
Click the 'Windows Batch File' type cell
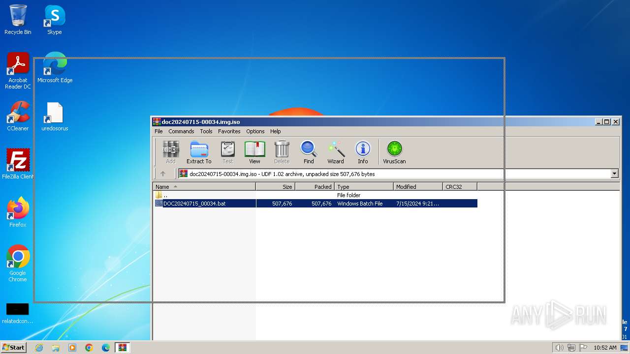[360, 204]
